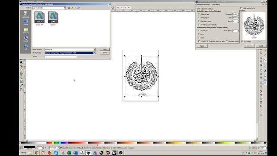Adjust the edge detection threshold spinner
The width and height of the screenshot is (277, 156).
coord(235,18)
